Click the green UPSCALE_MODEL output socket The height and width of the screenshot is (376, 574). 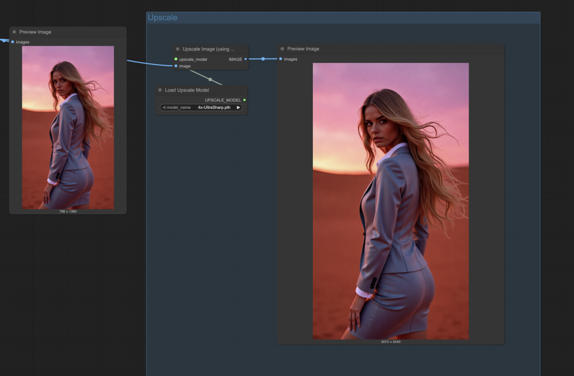(244, 100)
